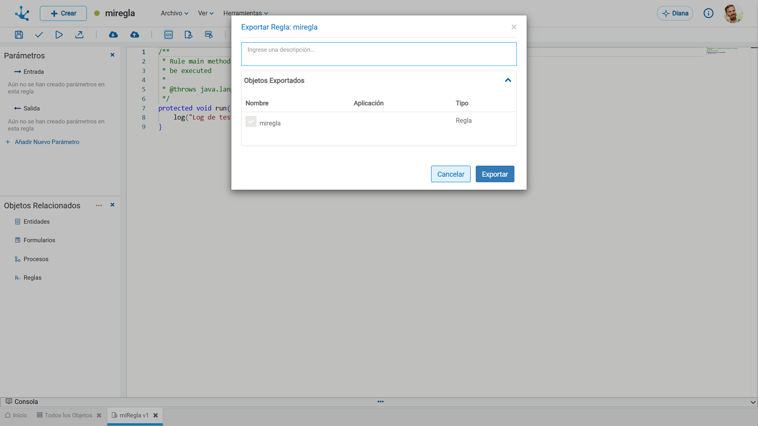Click the Cancelar button
This screenshot has width=758, height=426.
tap(451, 174)
